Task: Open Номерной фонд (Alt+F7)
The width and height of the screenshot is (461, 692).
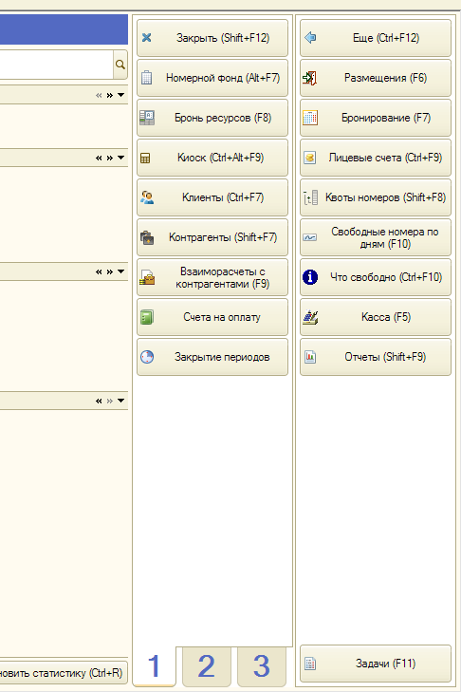Action: (212, 78)
